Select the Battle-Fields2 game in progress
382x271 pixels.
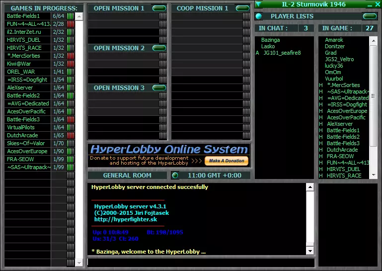tap(39, 95)
